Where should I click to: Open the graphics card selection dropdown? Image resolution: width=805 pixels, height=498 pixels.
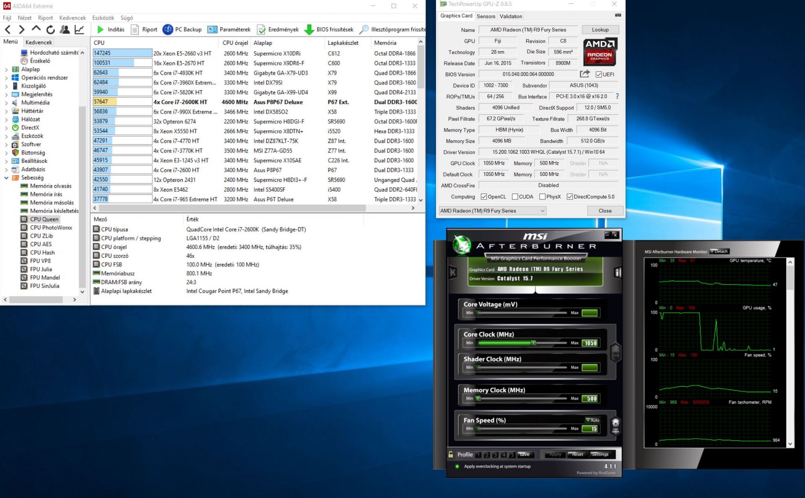(x=493, y=211)
